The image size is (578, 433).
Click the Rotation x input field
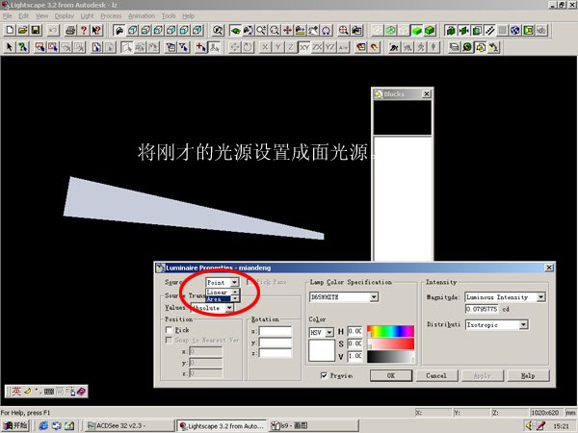pos(275,331)
